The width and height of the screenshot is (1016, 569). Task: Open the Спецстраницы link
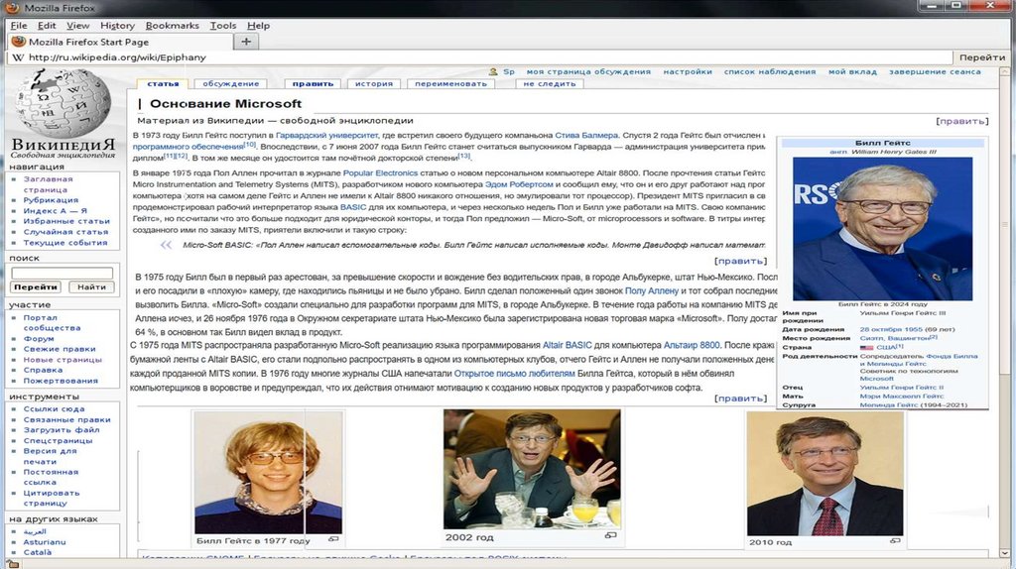click(x=58, y=440)
